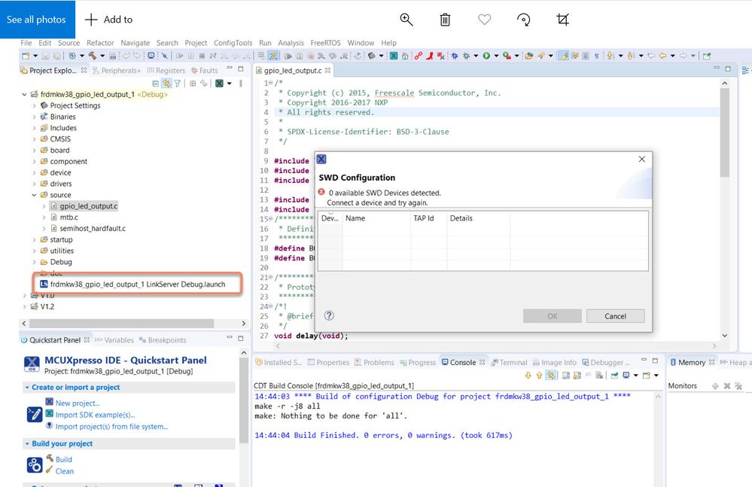The image size is (752, 487).
Task: Click the Build link in Quickstart Panel
Action: (x=64, y=459)
